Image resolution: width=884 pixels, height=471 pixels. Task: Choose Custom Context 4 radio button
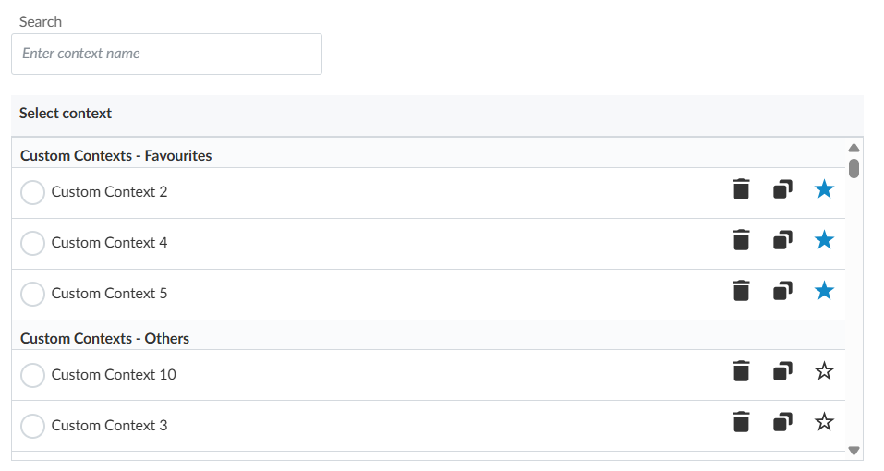pyautogui.click(x=32, y=243)
